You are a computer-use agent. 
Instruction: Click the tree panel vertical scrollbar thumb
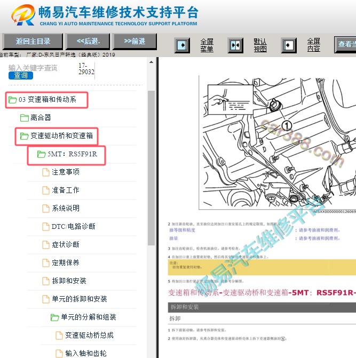coord(151,168)
